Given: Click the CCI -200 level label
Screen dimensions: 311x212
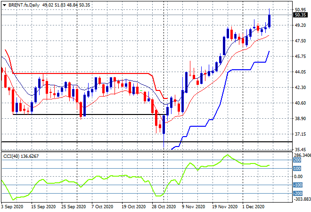Looking at the screenshot, I should pyautogui.click(x=298, y=193).
